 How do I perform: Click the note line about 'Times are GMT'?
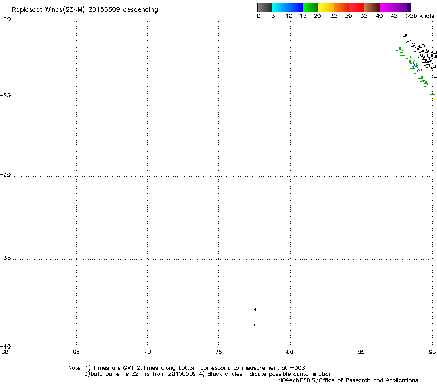pos(187,368)
